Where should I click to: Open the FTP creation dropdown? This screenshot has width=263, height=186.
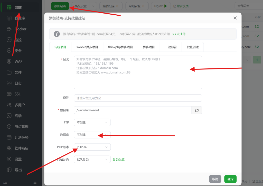pos(92,122)
